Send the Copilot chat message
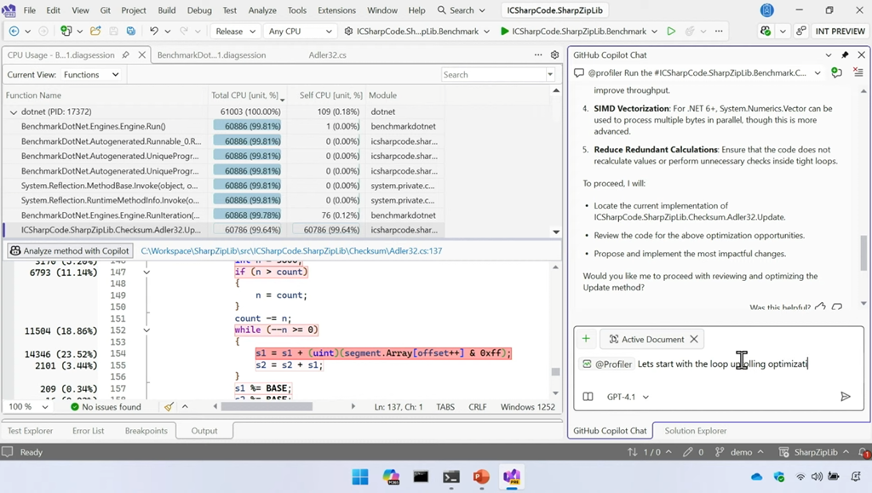Screen dimensions: 872x493 point(845,397)
